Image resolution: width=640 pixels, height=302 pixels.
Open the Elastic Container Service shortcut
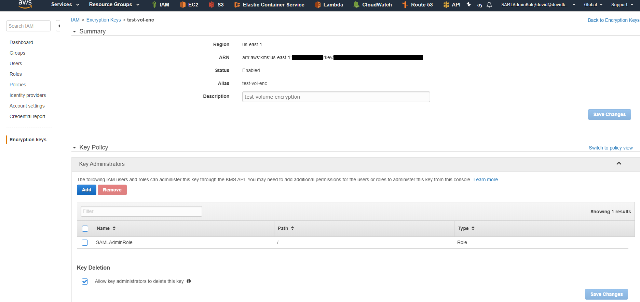click(x=269, y=4)
